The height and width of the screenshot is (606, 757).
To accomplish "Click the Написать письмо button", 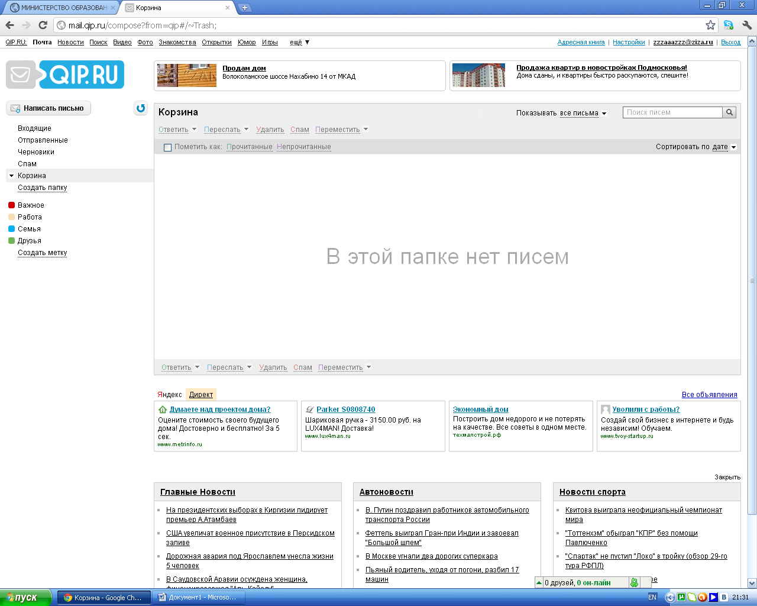I will [48, 108].
